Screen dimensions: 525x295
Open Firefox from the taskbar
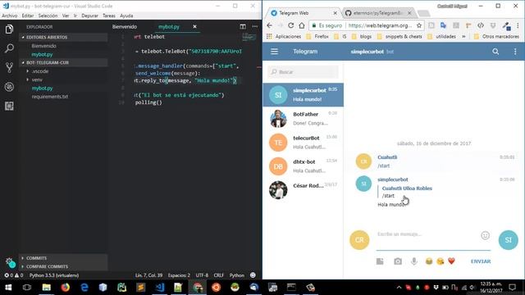pos(66,288)
